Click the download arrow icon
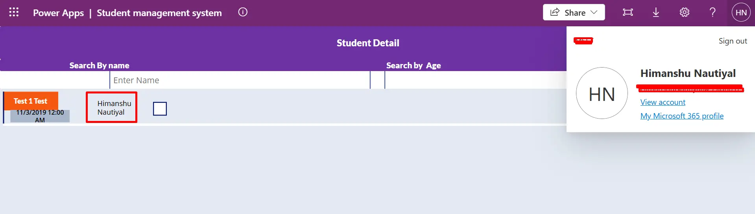 click(656, 13)
